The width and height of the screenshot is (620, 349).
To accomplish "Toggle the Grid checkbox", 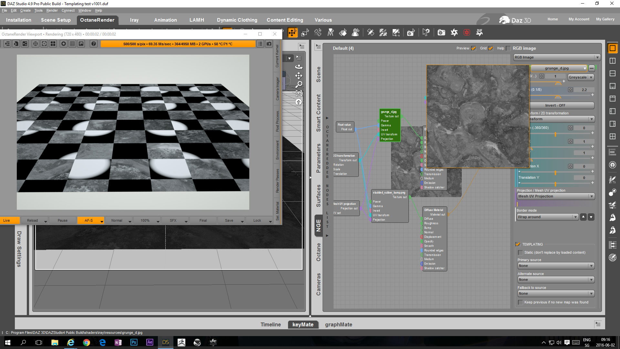I will point(491,48).
